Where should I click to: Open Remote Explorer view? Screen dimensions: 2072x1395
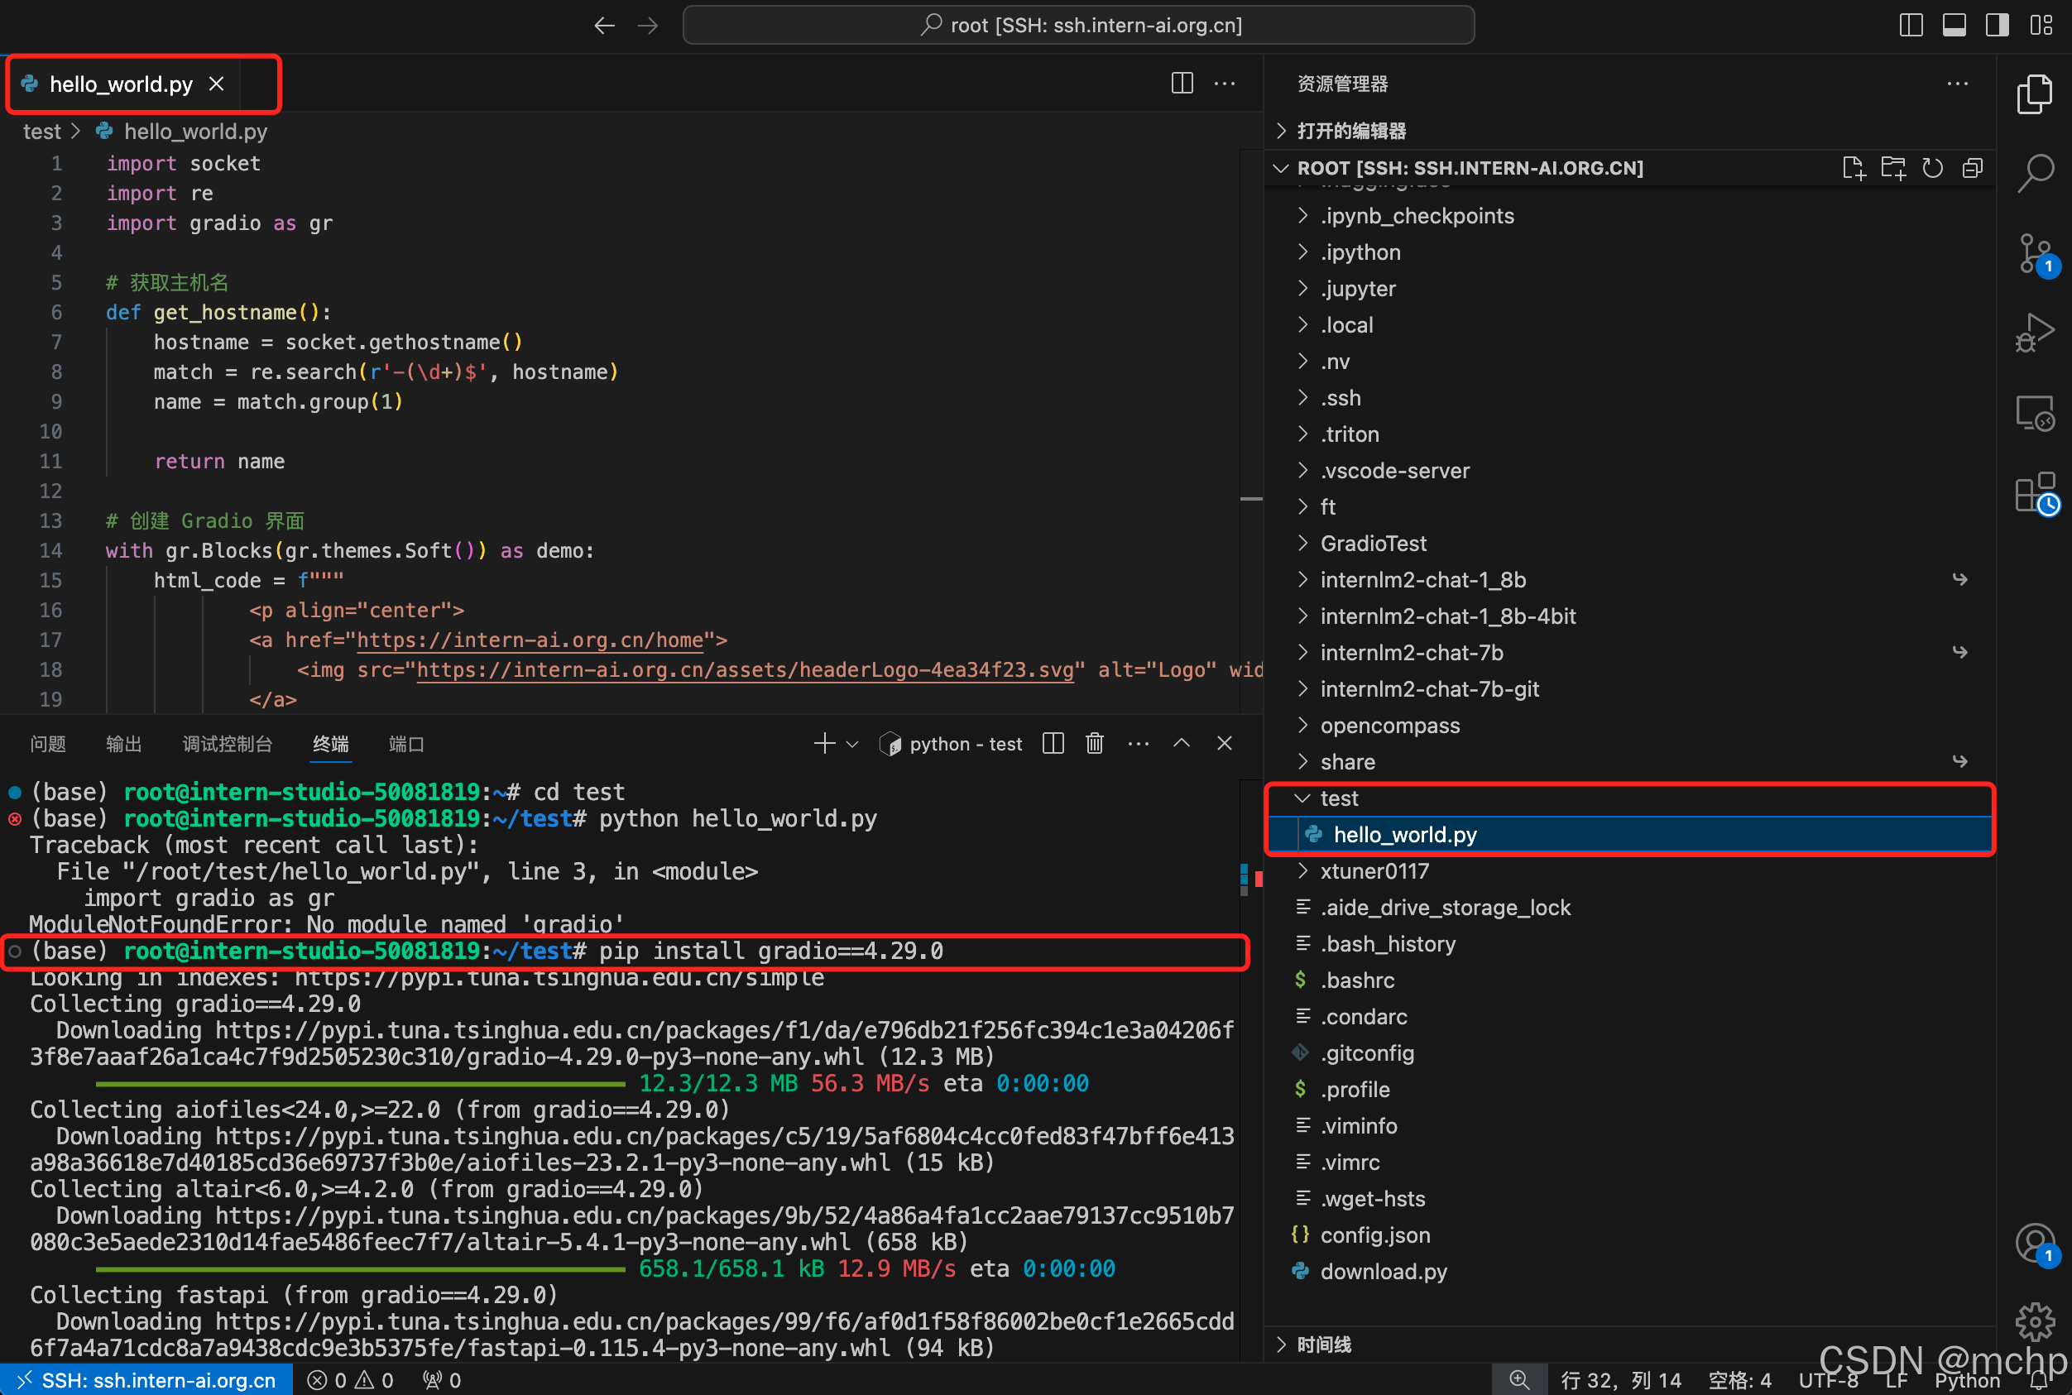point(2035,414)
